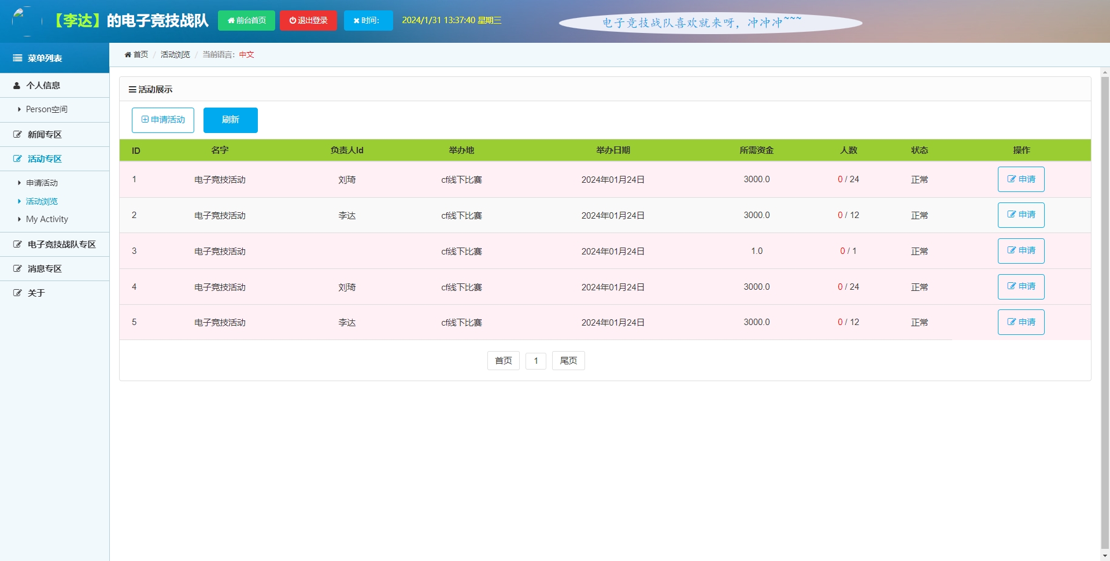
Task: Select 活动浏览 in the sidebar submenu
Action: [x=42, y=201]
